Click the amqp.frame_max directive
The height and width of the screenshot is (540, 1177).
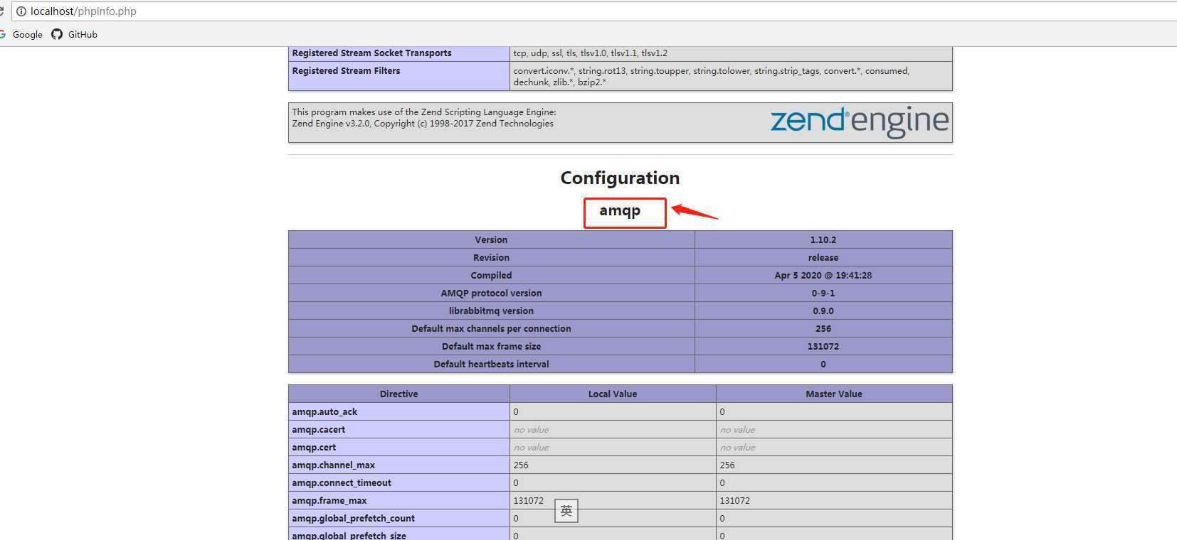point(329,500)
